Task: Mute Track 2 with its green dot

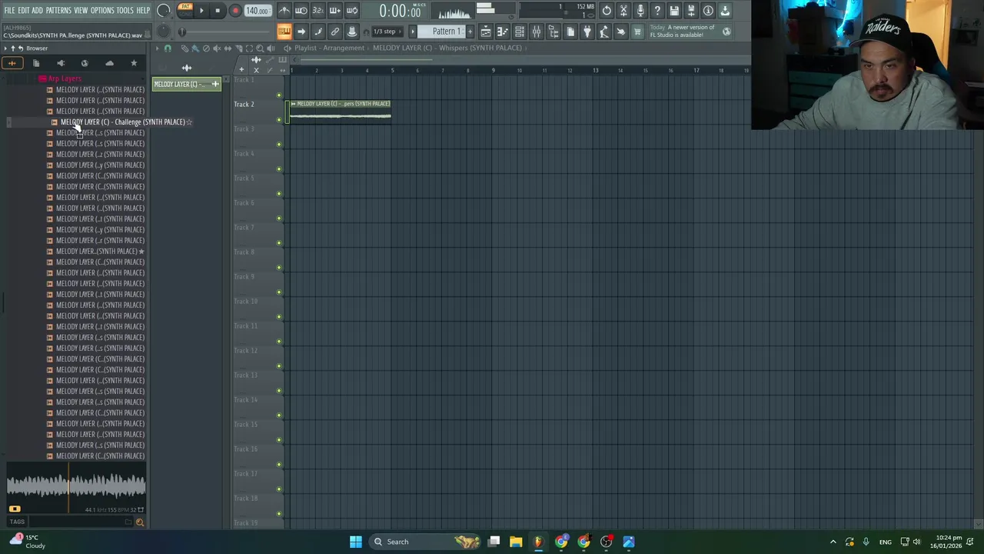Action: click(x=279, y=119)
